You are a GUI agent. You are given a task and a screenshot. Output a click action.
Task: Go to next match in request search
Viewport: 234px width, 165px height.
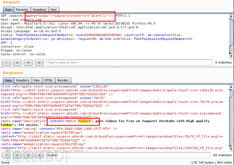tap(39, 63)
